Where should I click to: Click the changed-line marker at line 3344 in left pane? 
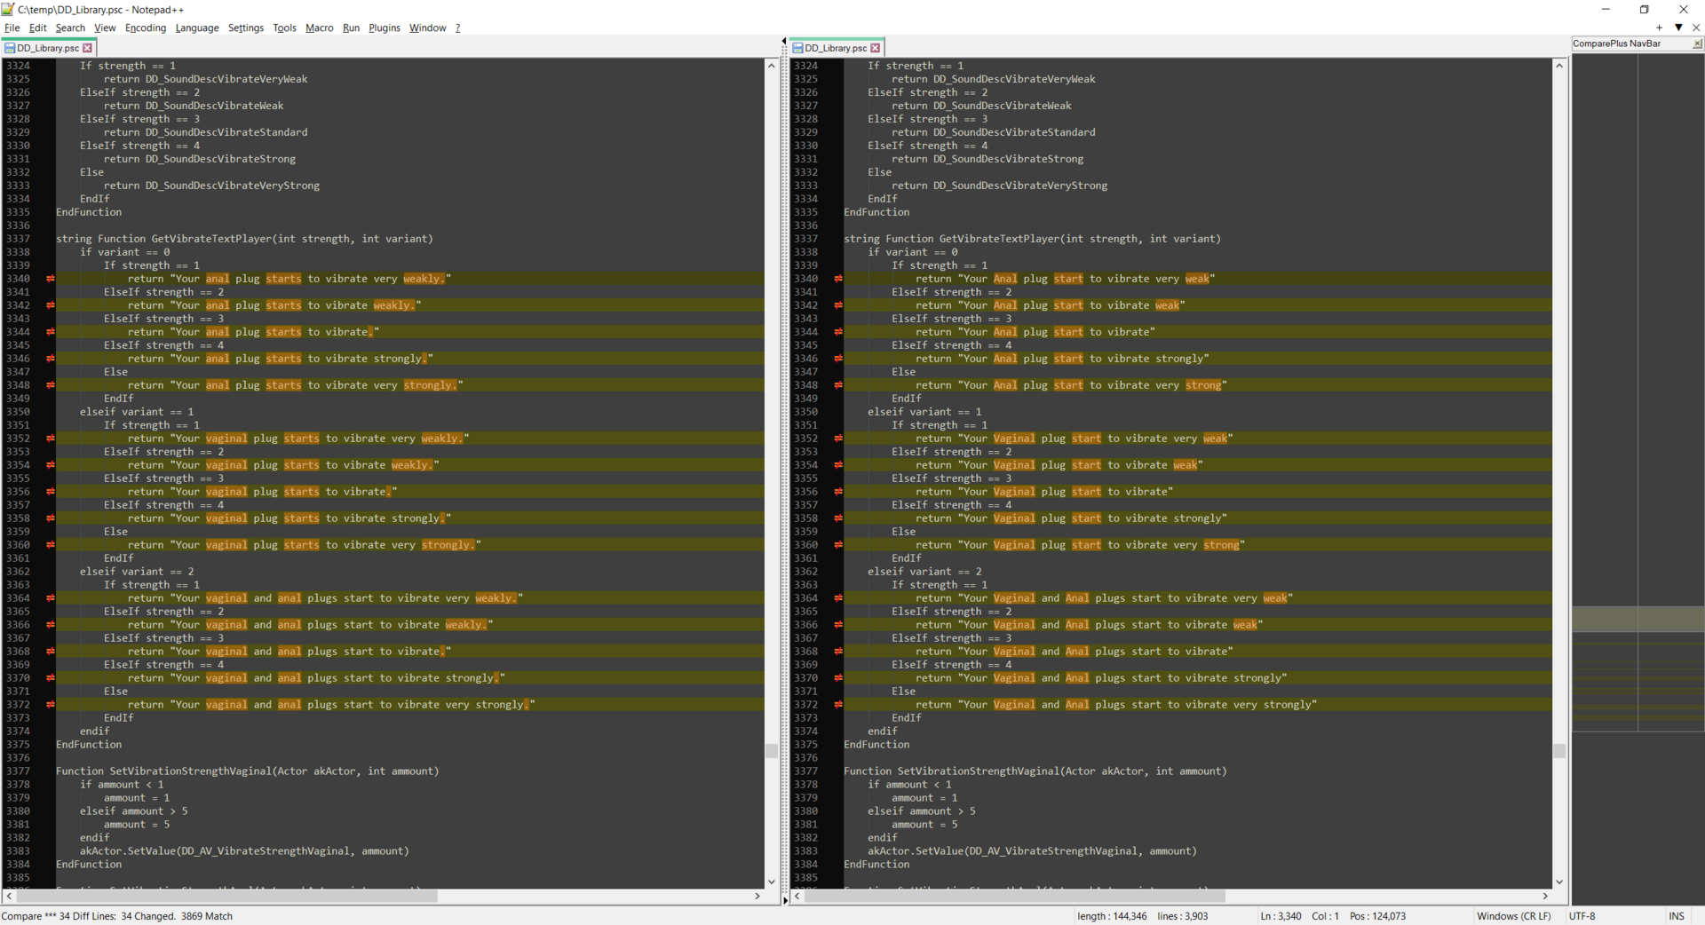click(x=51, y=332)
